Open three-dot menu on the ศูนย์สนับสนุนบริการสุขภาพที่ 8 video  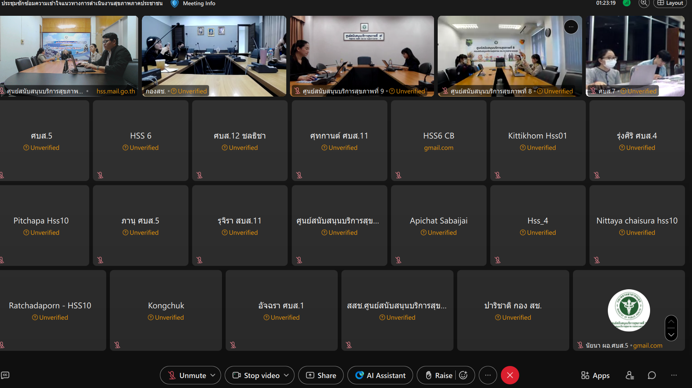pos(571,27)
